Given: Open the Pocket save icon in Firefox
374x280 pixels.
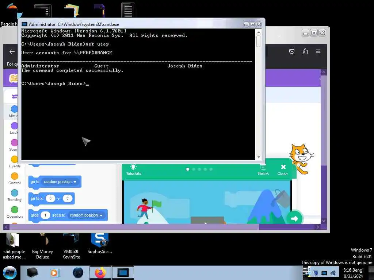Looking at the screenshot, I should (x=291, y=51).
